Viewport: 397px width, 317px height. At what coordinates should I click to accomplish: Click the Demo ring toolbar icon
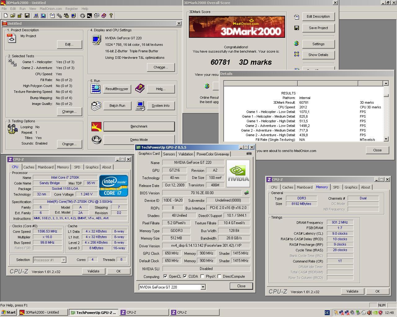pyautogui.click(x=83, y=15)
